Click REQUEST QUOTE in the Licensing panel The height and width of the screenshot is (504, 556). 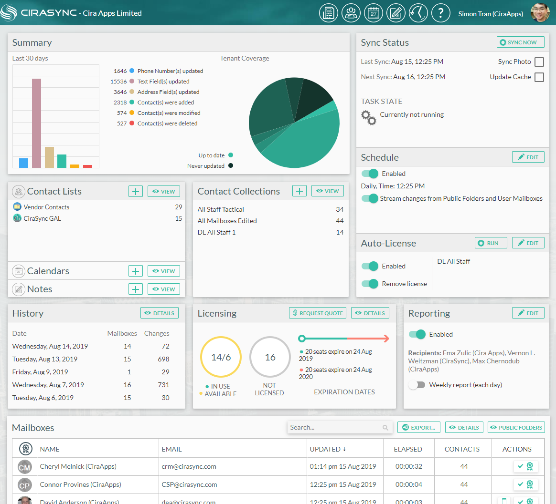(317, 313)
